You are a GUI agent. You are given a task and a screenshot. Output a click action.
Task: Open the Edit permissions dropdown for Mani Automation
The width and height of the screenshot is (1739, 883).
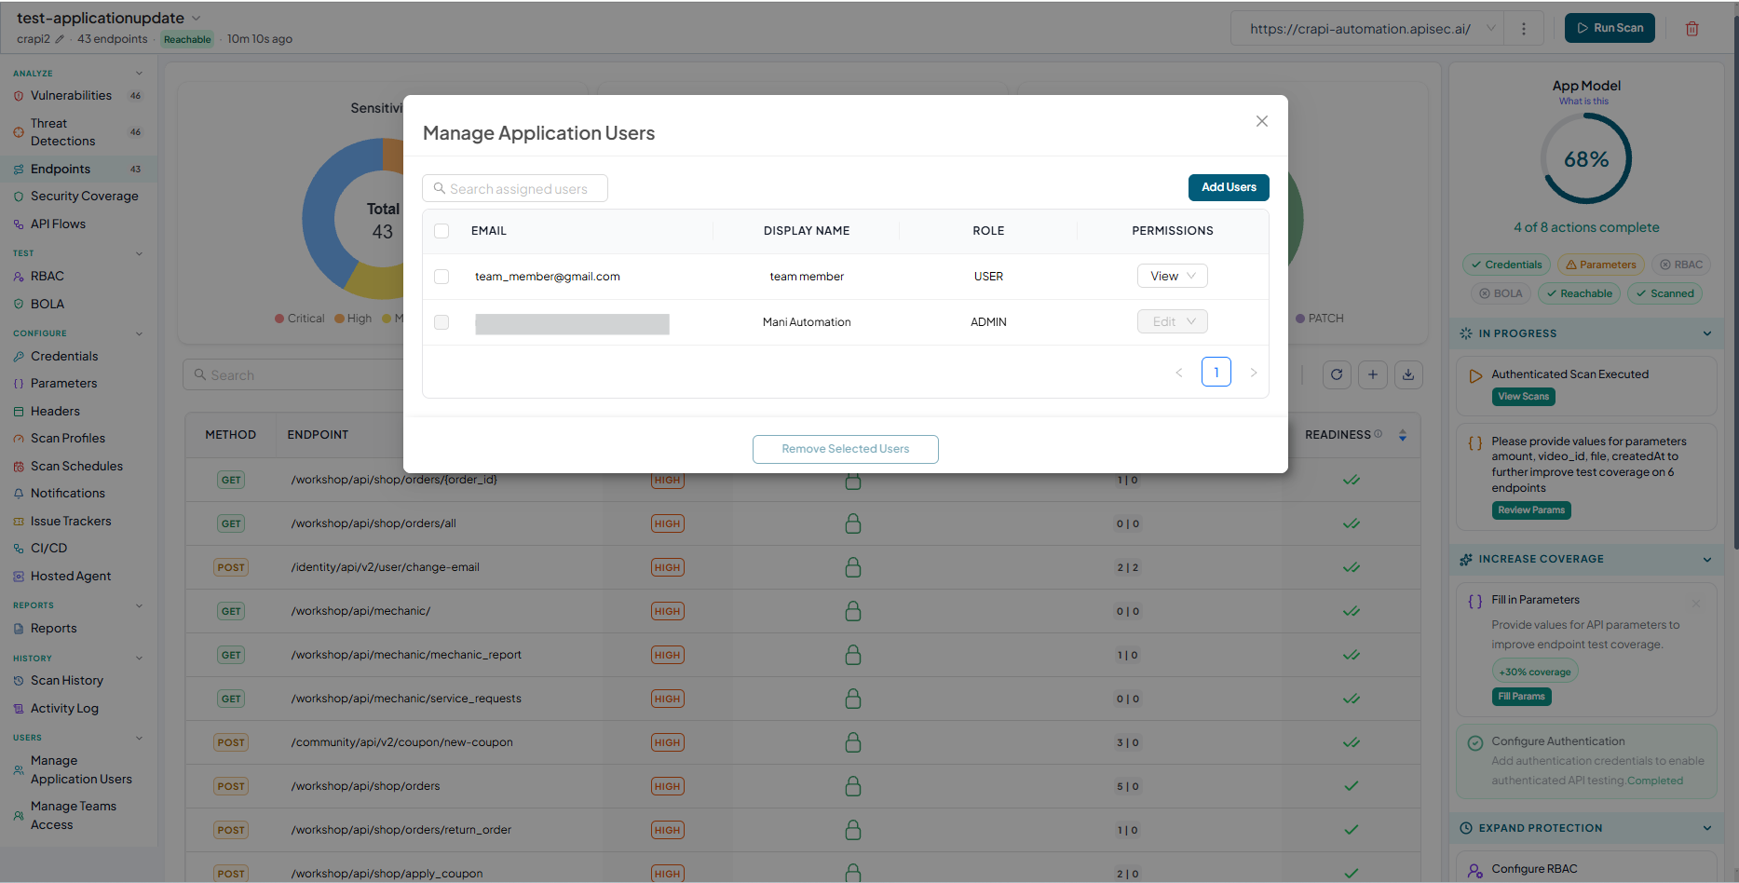point(1173,321)
